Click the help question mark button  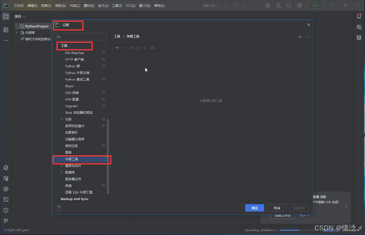[x=59, y=208]
